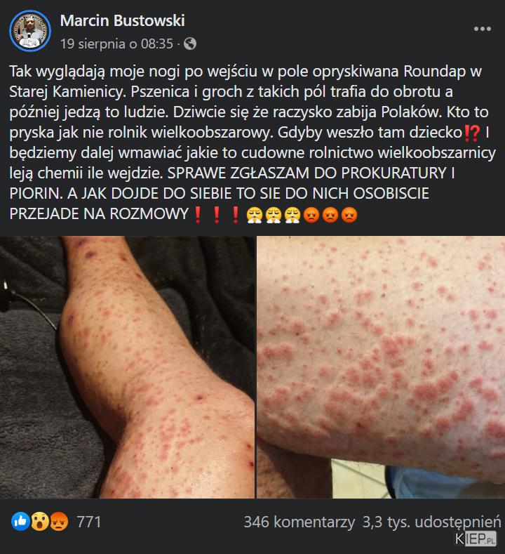This screenshot has width=505, height=554.
Task: Open the right close-up rash photo
Action: [x=381, y=367]
